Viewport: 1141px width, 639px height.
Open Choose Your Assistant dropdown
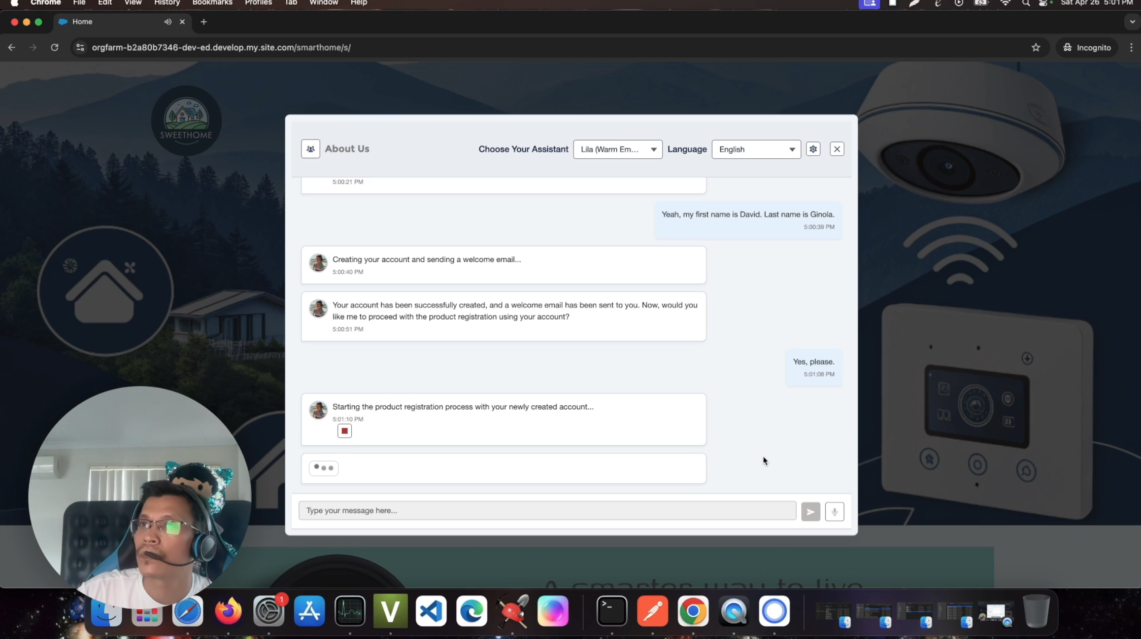point(618,149)
